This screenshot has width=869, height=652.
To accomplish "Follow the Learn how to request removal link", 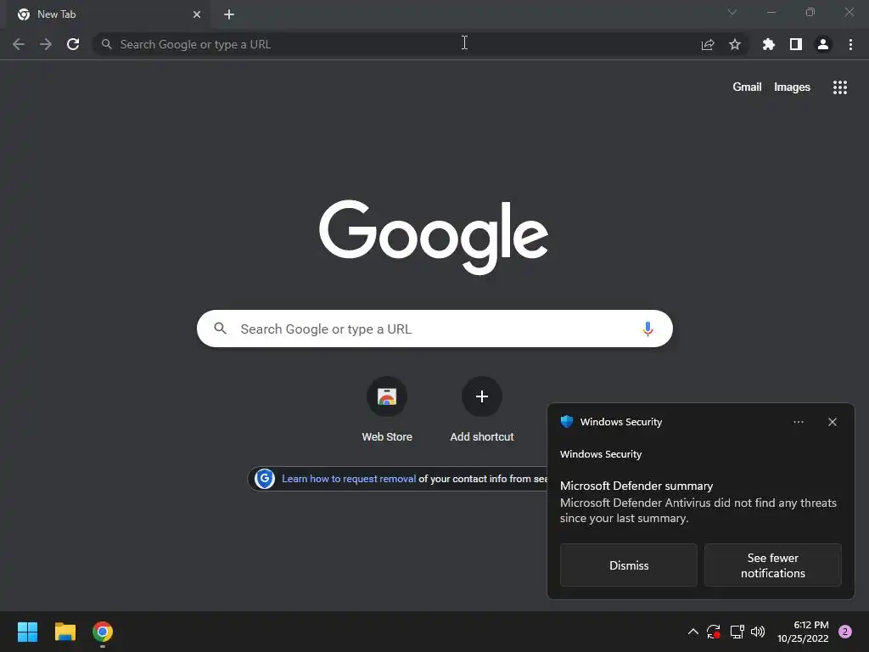I will (x=349, y=479).
